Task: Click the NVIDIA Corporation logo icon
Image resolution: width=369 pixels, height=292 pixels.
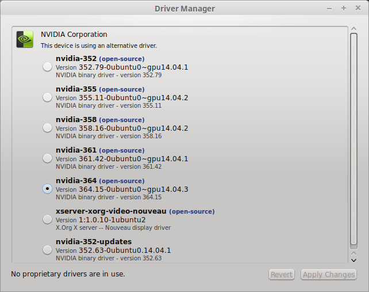Action: pyautogui.click(x=25, y=39)
